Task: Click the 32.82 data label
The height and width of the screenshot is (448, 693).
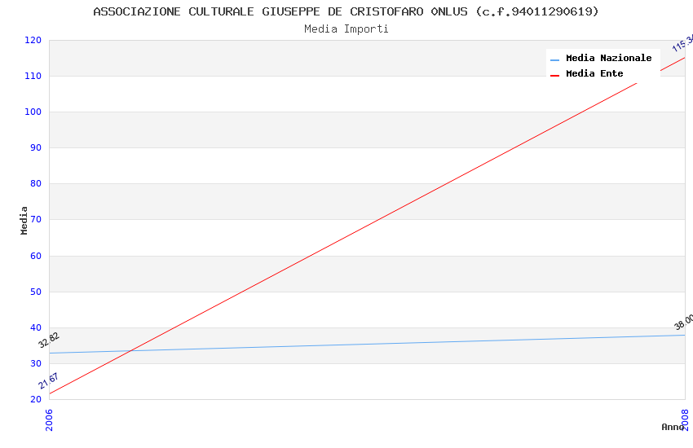Action: tap(49, 340)
